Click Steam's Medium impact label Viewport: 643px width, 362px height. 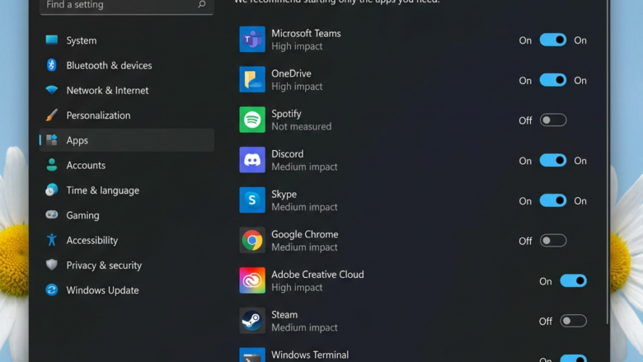click(304, 327)
